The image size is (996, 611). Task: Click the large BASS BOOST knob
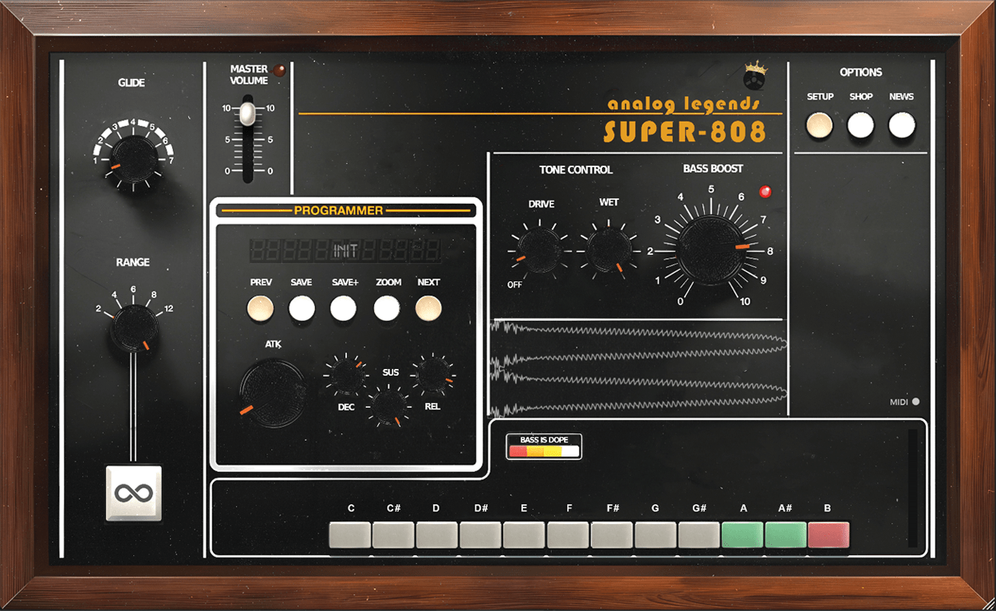(711, 249)
